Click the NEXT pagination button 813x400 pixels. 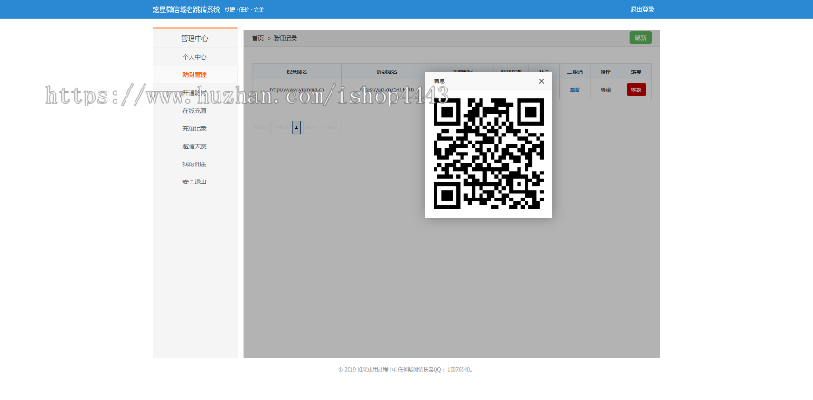312,127
